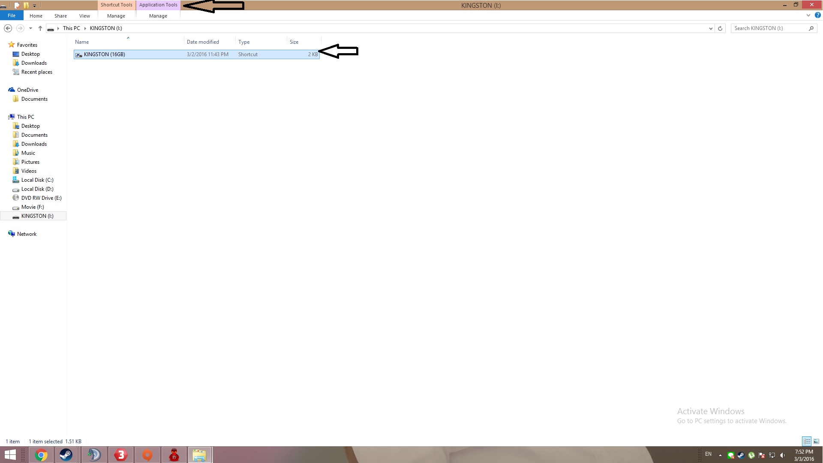The image size is (823, 463).
Task: Expand the ribbon with the chevron arrow
Action: (808, 15)
